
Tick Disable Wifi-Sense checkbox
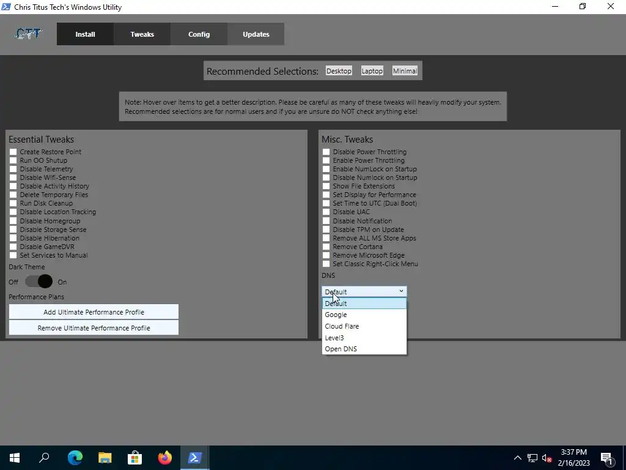[x=13, y=177]
